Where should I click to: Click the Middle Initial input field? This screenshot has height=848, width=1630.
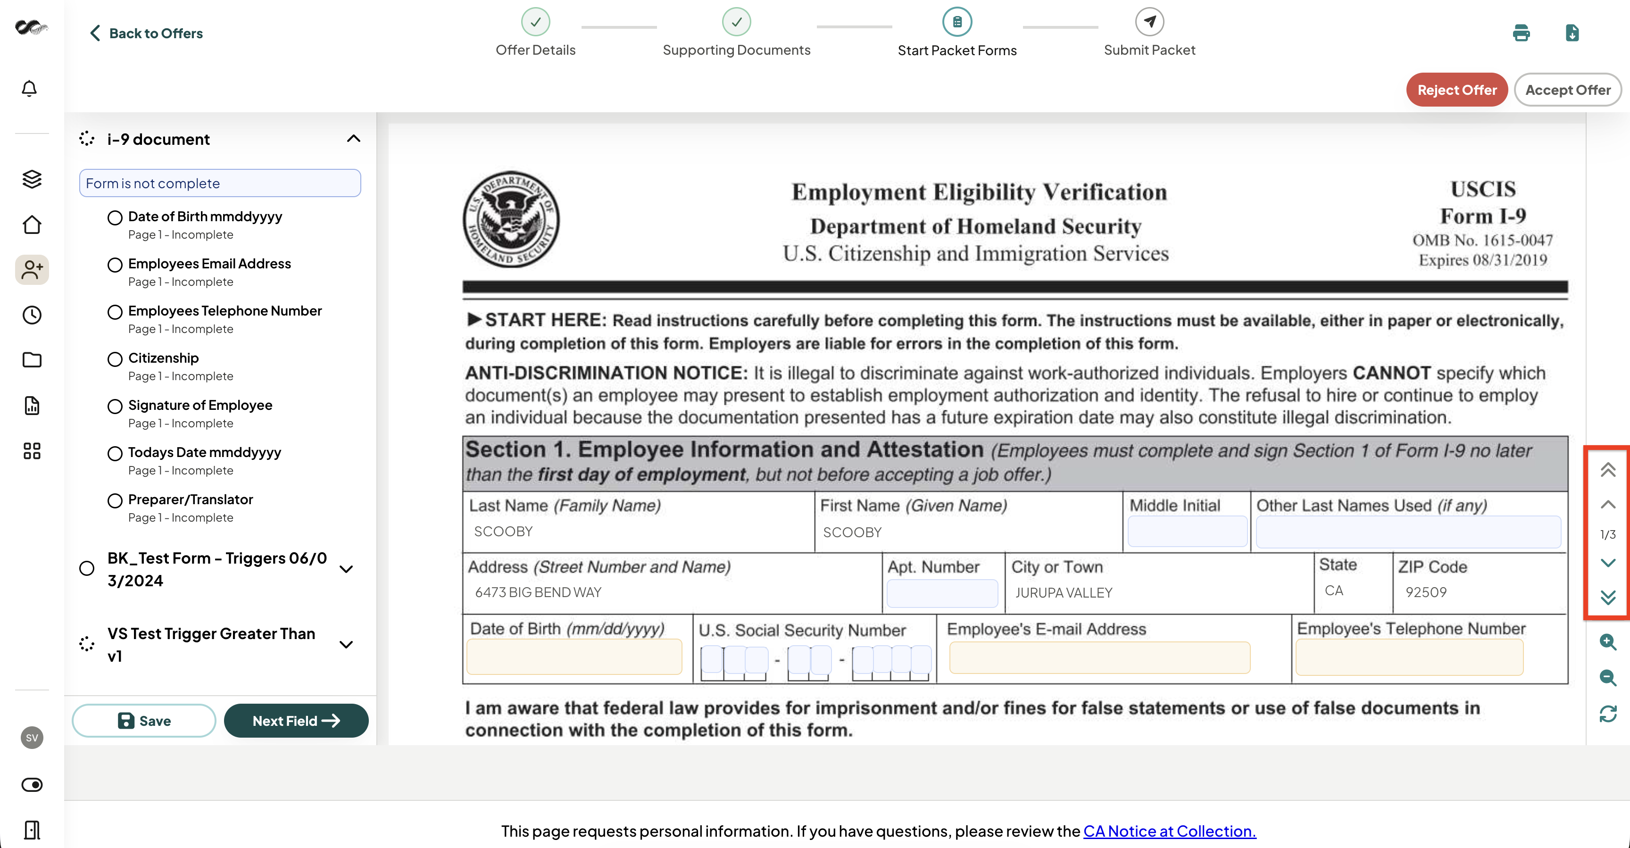[1187, 532]
